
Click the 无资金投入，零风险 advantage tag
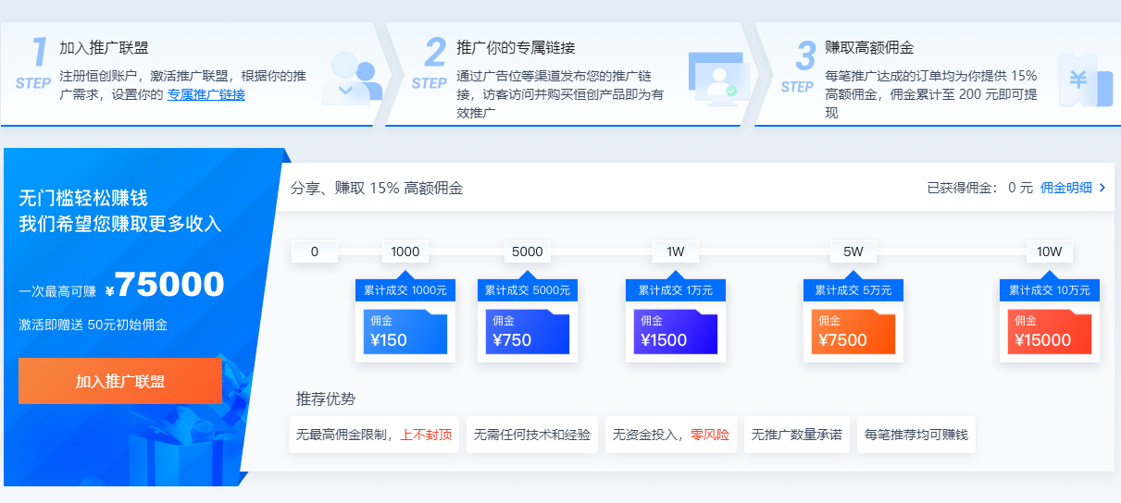[x=671, y=435]
